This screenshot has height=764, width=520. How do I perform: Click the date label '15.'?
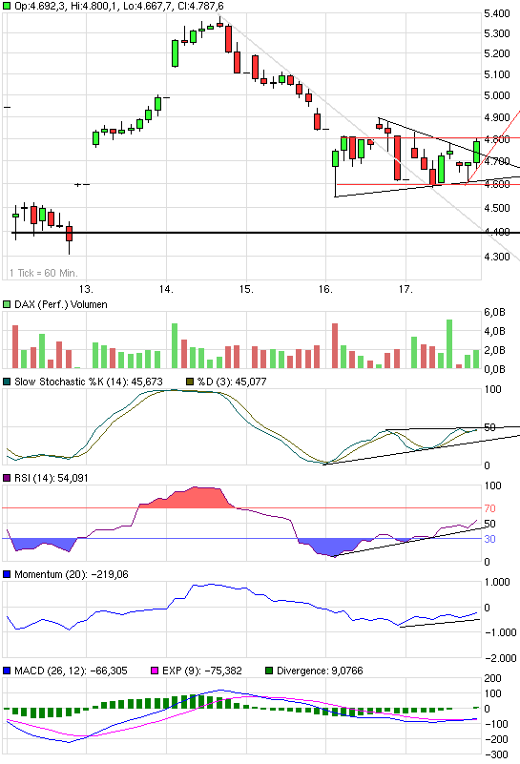[246, 289]
